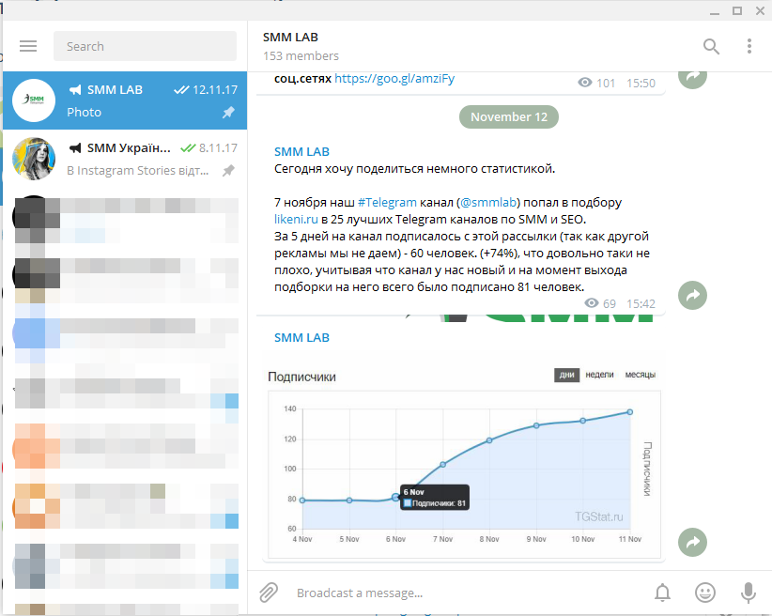Open the three-dot chat options menu
Screen dimensions: 772x616
[x=749, y=46]
